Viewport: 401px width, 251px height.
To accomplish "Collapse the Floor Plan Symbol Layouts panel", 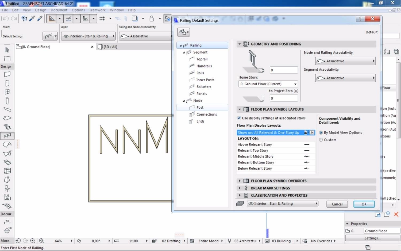I will click(240, 109).
